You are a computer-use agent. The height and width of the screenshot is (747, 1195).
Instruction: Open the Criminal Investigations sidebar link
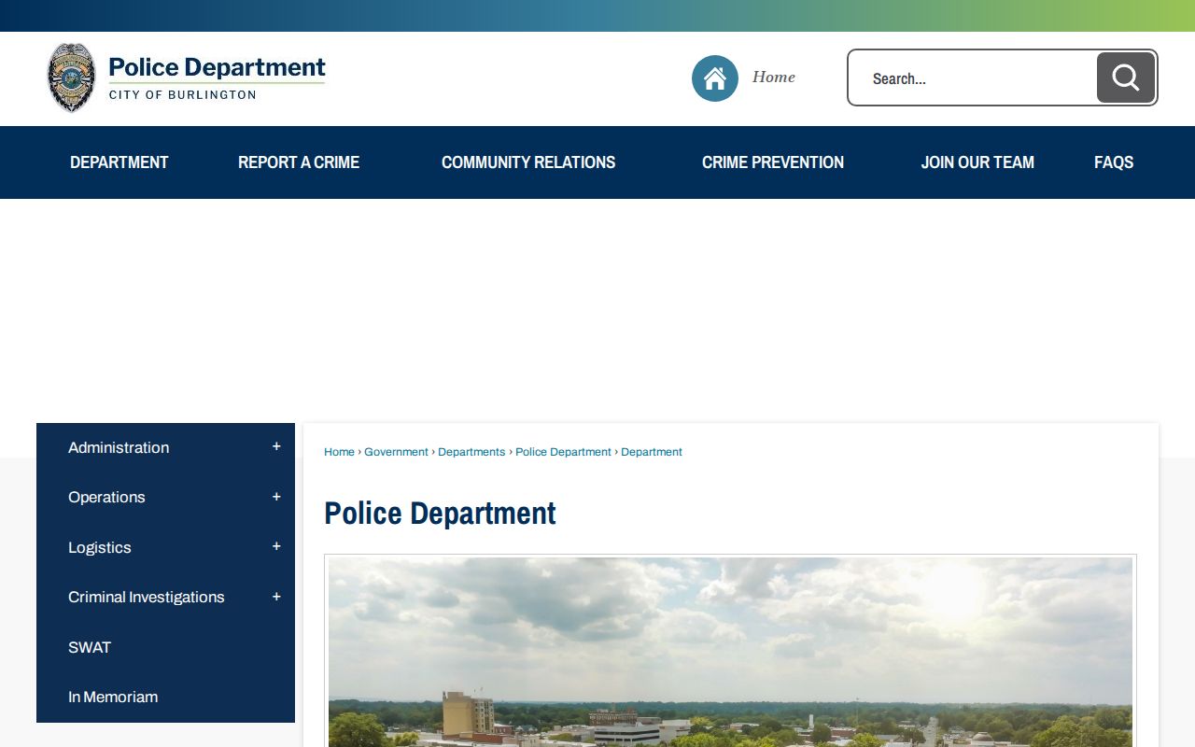[x=147, y=597]
